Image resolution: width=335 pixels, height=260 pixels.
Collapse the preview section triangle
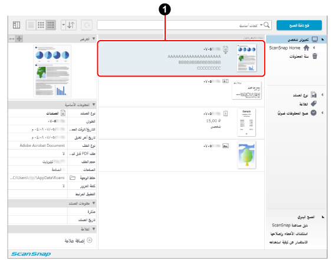pos(94,39)
